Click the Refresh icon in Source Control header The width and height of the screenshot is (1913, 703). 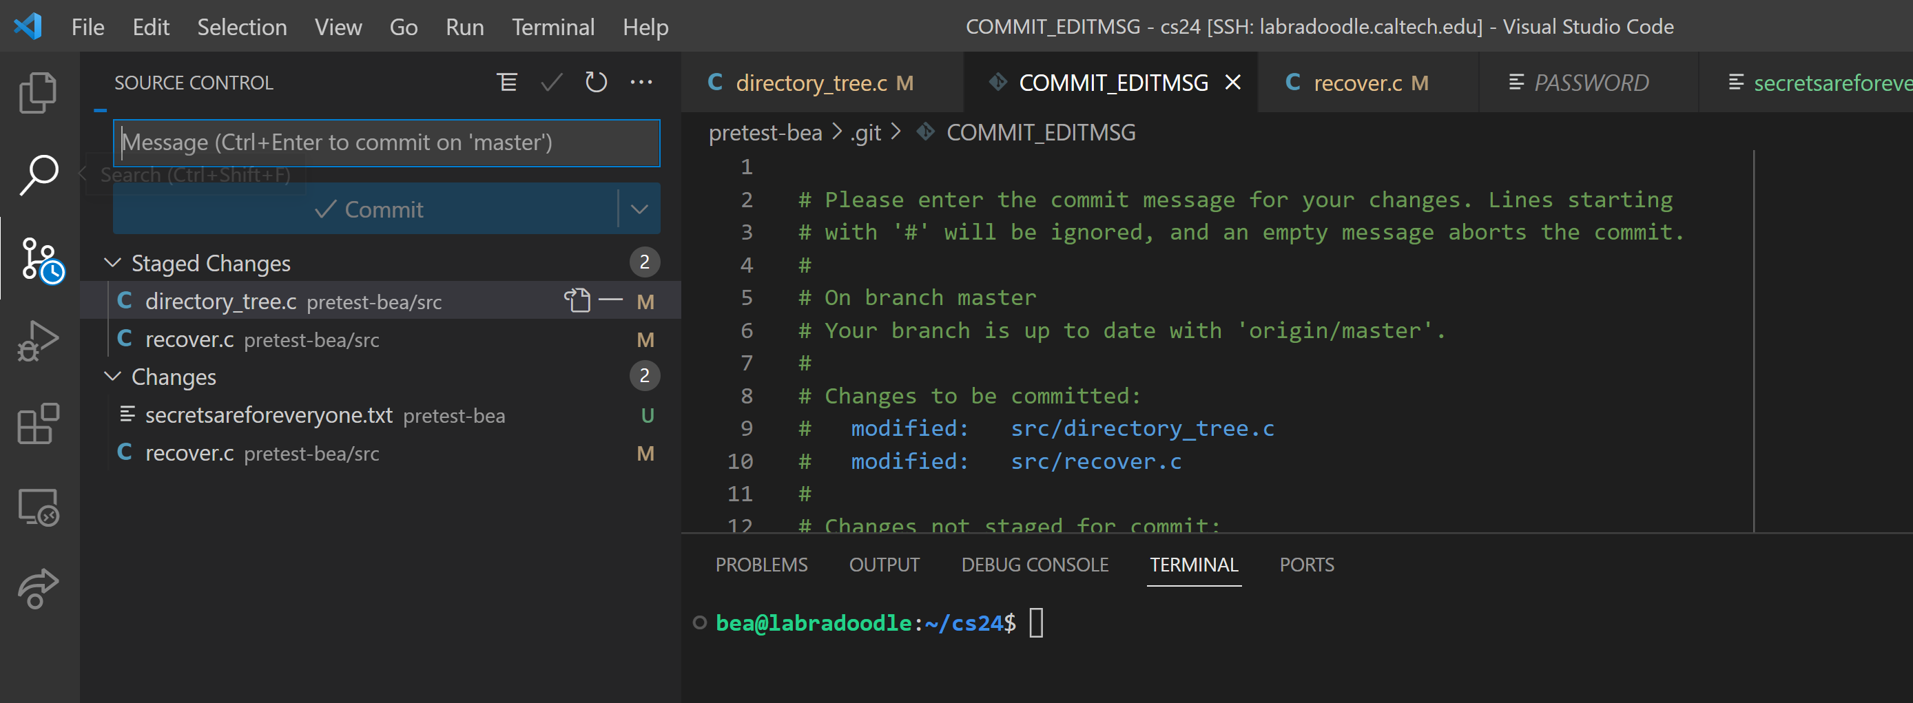[596, 83]
